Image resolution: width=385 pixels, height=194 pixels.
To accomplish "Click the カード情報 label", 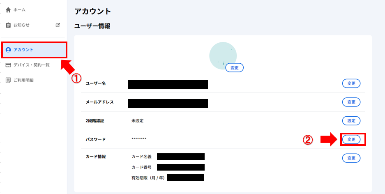I will [95, 157].
